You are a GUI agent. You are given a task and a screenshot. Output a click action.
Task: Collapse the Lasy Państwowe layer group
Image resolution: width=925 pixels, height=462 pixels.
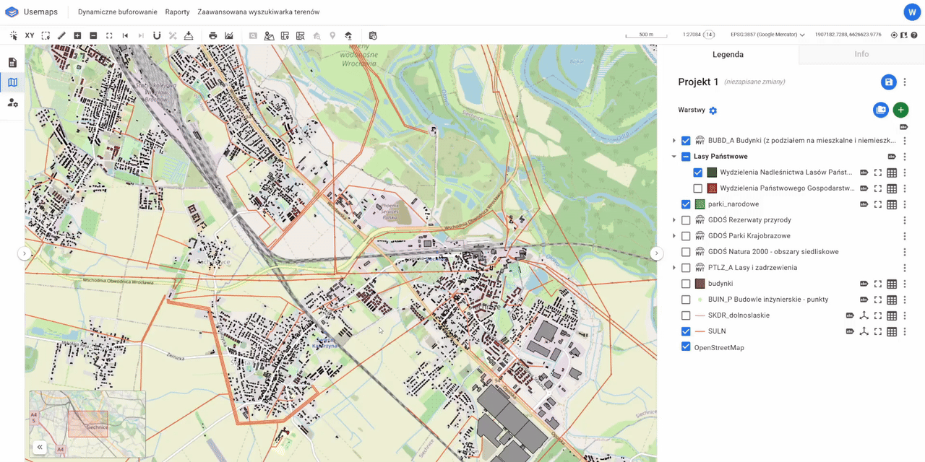tap(674, 157)
